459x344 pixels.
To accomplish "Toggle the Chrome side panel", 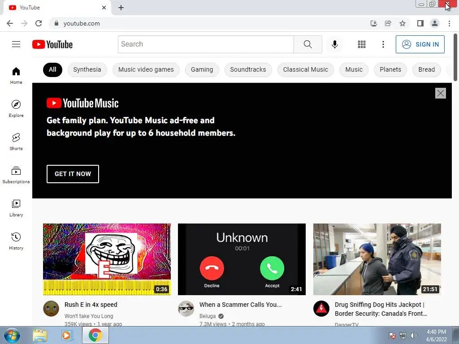I will click(420, 23).
